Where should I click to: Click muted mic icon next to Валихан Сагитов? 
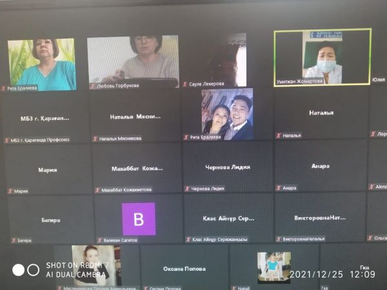pyautogui.click(x=99, y=240)
